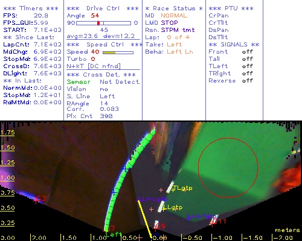The width and height of the screenshot is (302, 241).
Task: Click the Drive Ctrl section header
Action: click(103, 8)
